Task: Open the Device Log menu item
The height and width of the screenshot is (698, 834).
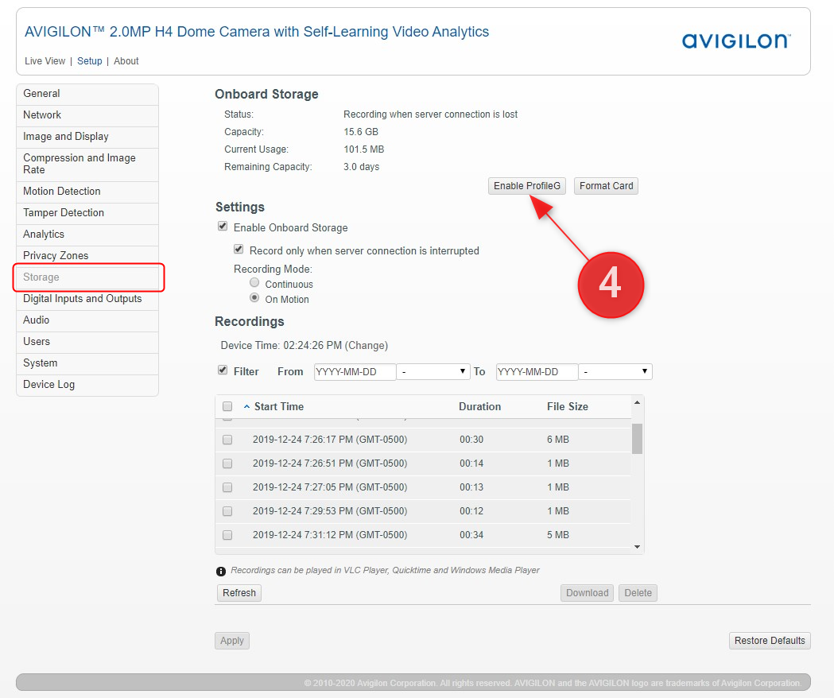Action: pos(49,385)
